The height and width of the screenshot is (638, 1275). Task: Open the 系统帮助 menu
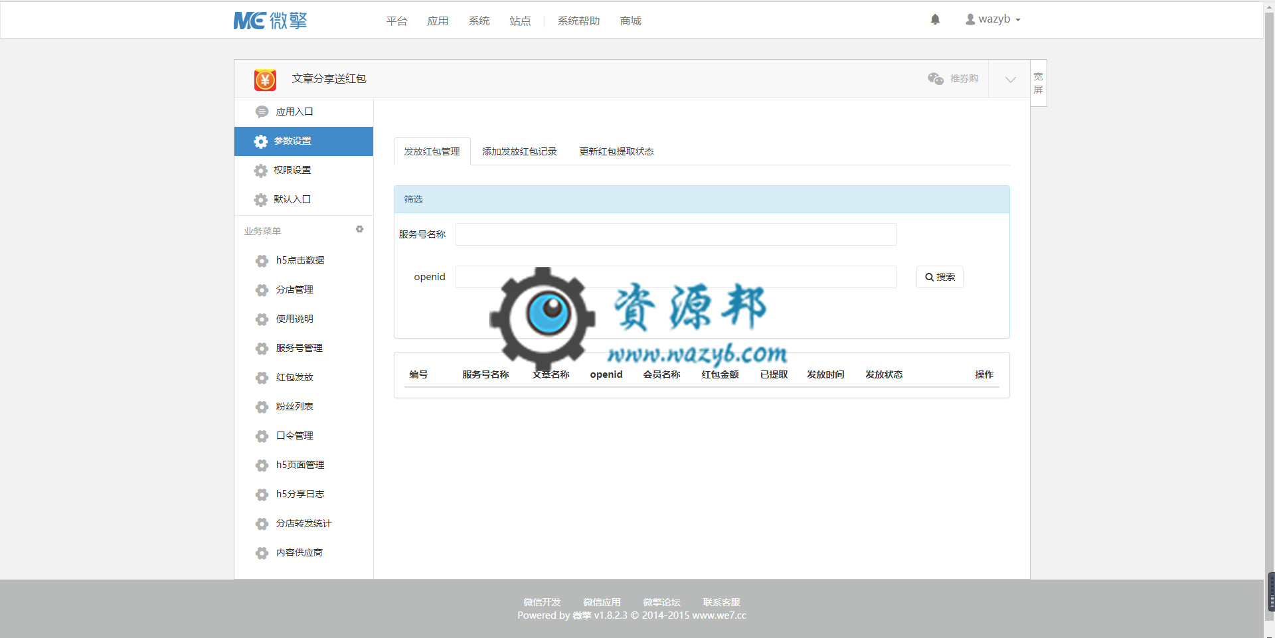point(578,21)
